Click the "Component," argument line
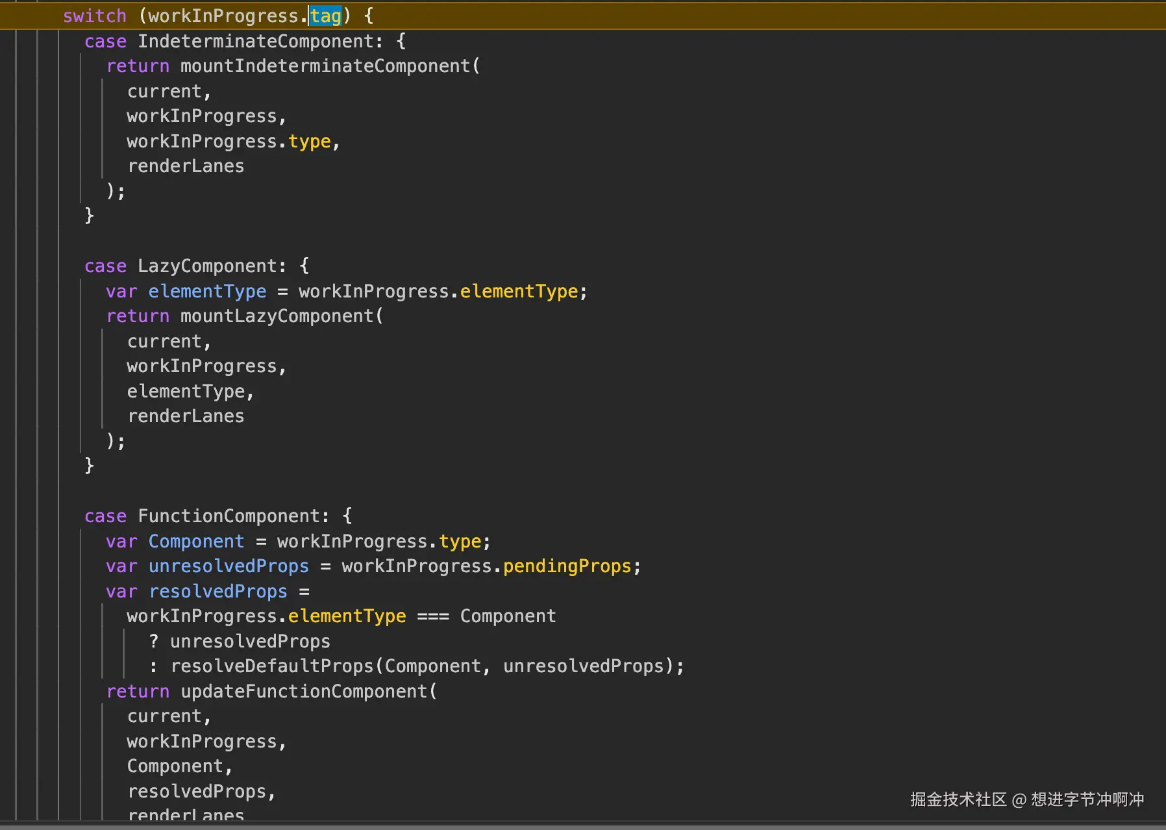 point(179,766)
